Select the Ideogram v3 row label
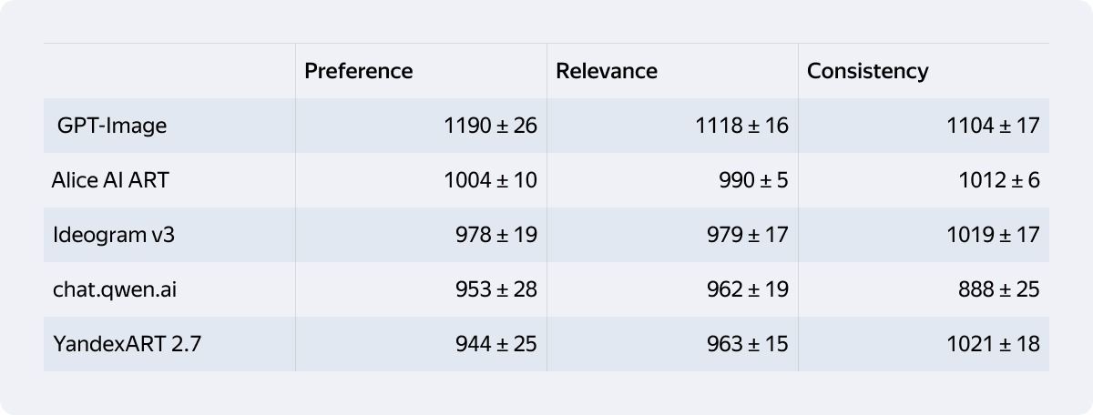Screen dimensions: 1093x415 pos(113,235)
